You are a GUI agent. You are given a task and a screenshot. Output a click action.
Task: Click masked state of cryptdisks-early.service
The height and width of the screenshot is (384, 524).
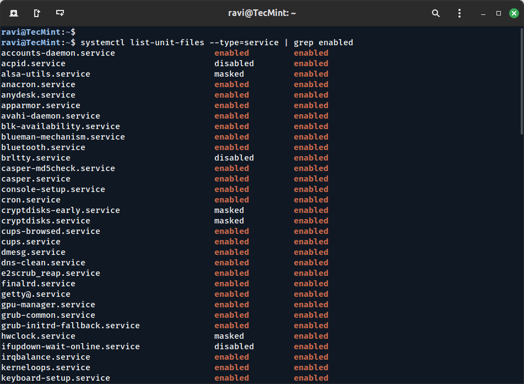click(x=229, y=210)
